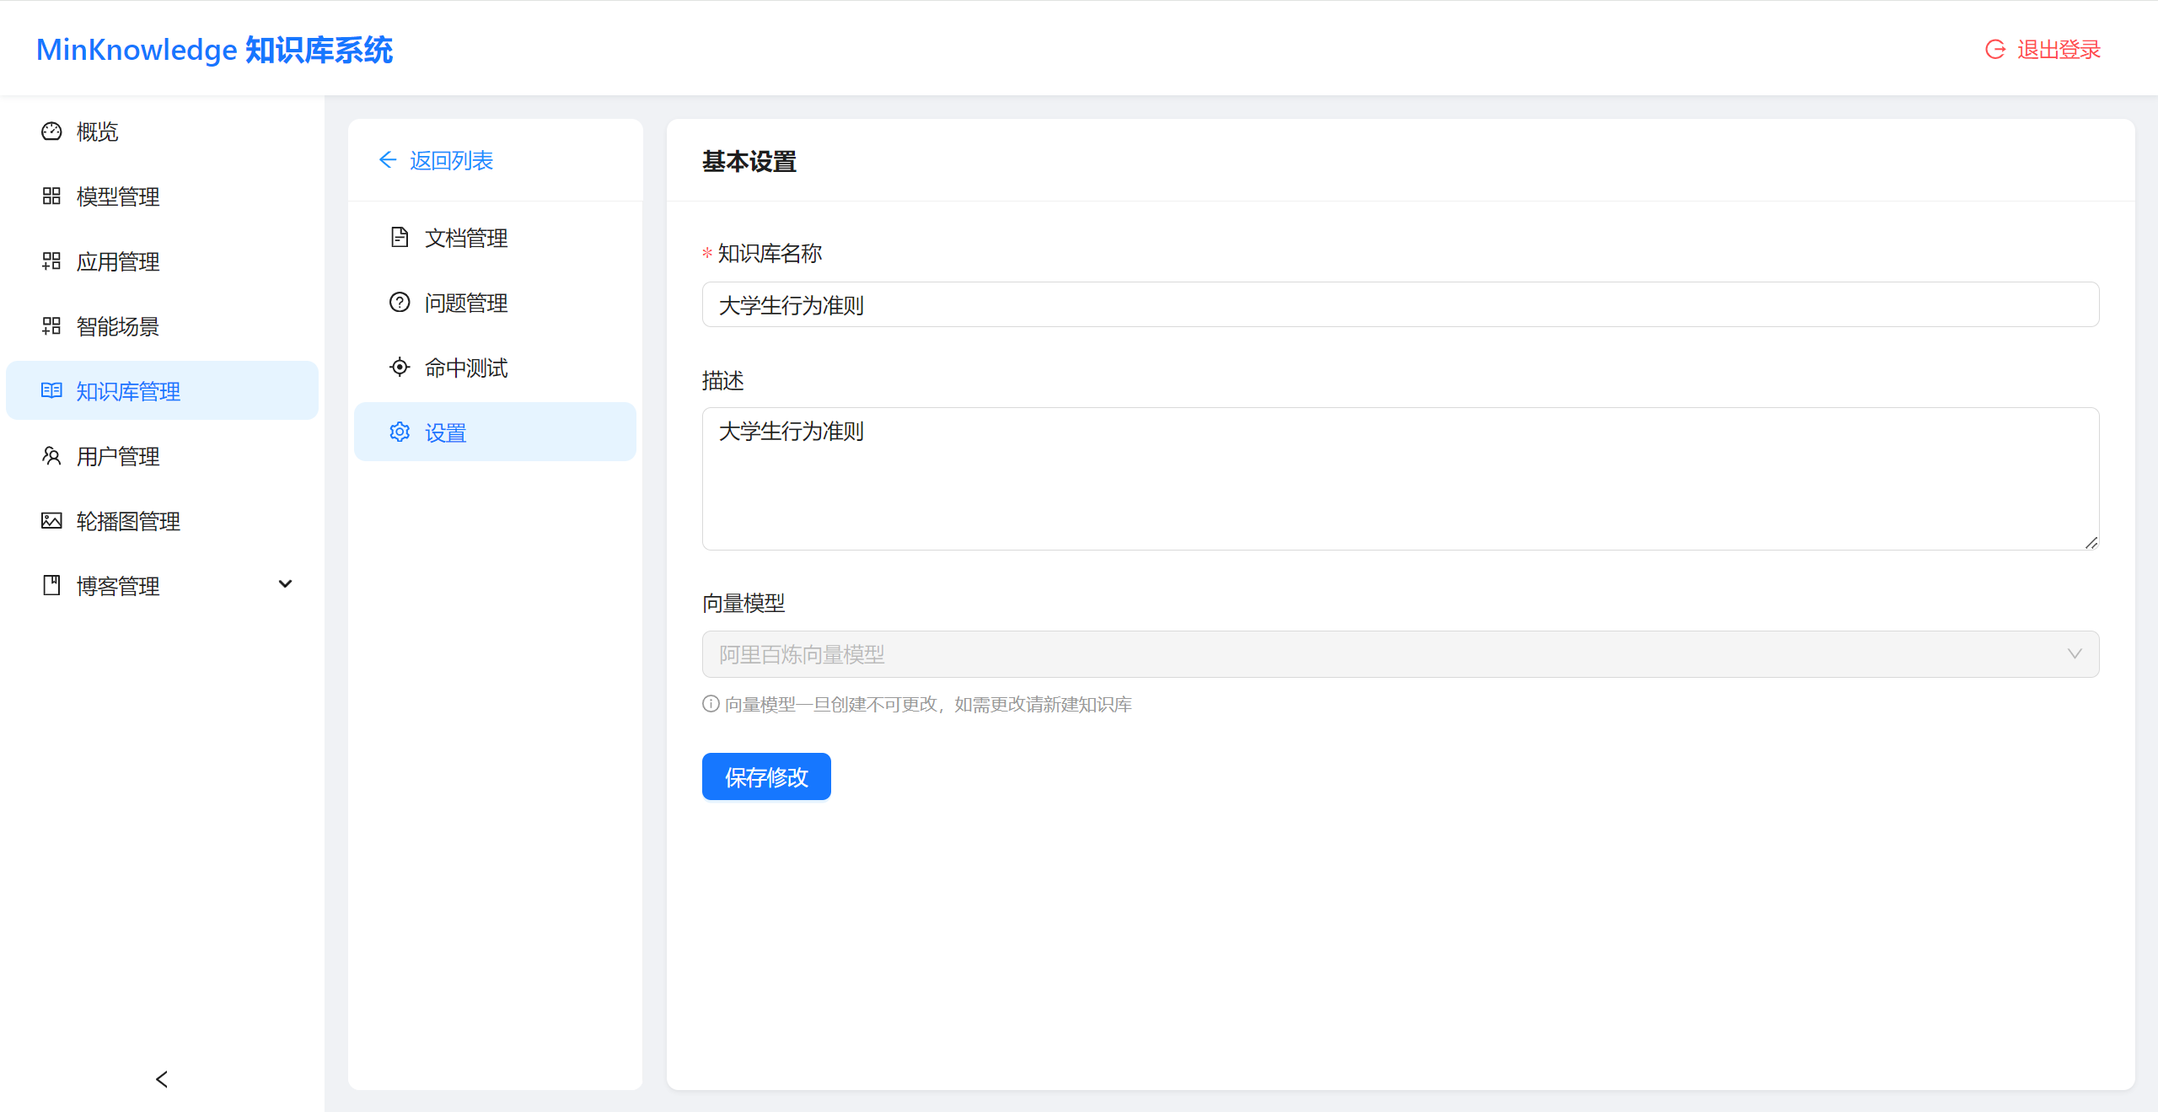The height and width of the screenshot is (1112, 2158).
Task: Select the 模型管理 grid icon
Action: tap(51, 196)
